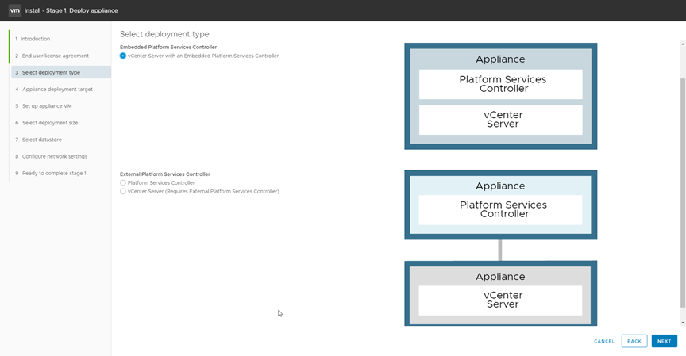Viewport: 686px width, 356px height.
Task: Select vCenter Server with Embedded Platform Services Controller
Action: (123, 56)
